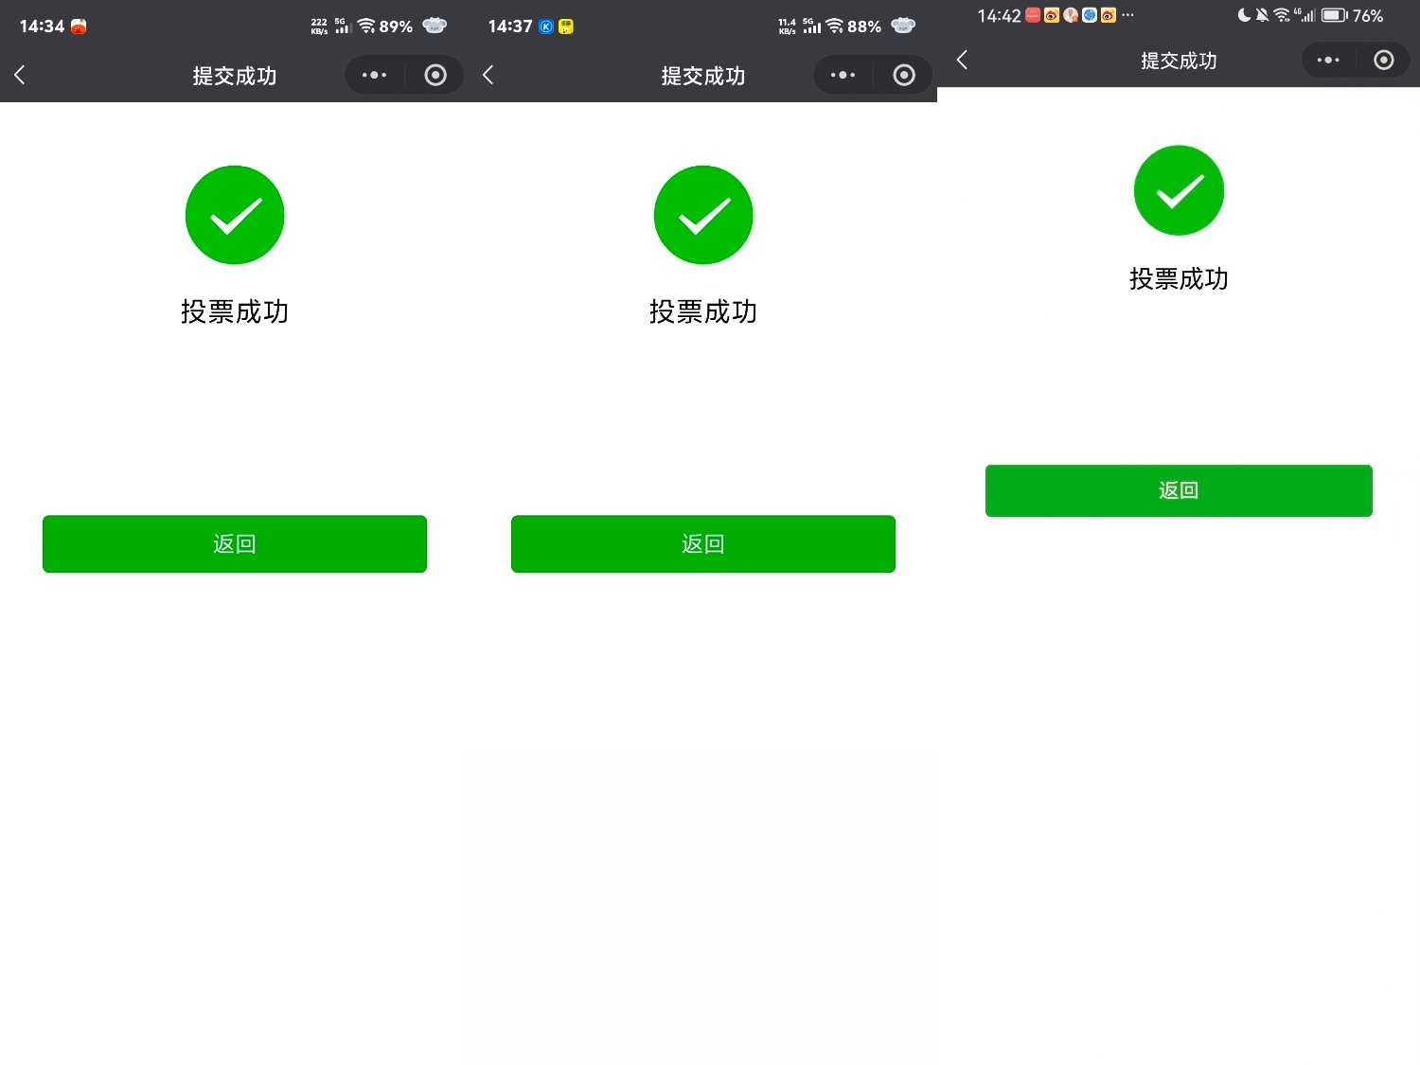Tap green checkmark circle in 14:42 screenshot

[1179, 190]
